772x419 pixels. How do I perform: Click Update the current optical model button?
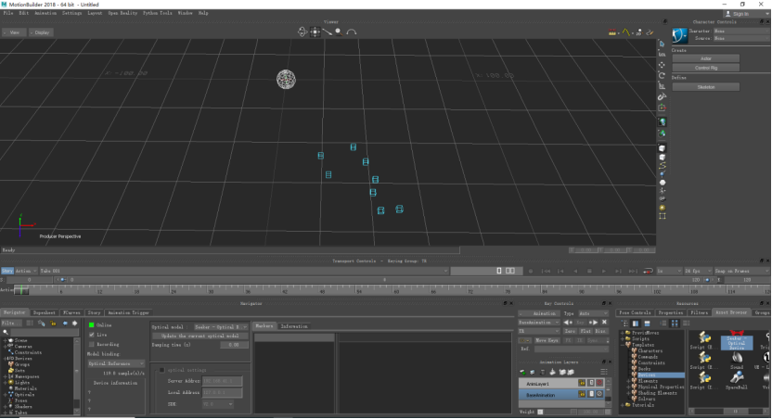[199, 336]
